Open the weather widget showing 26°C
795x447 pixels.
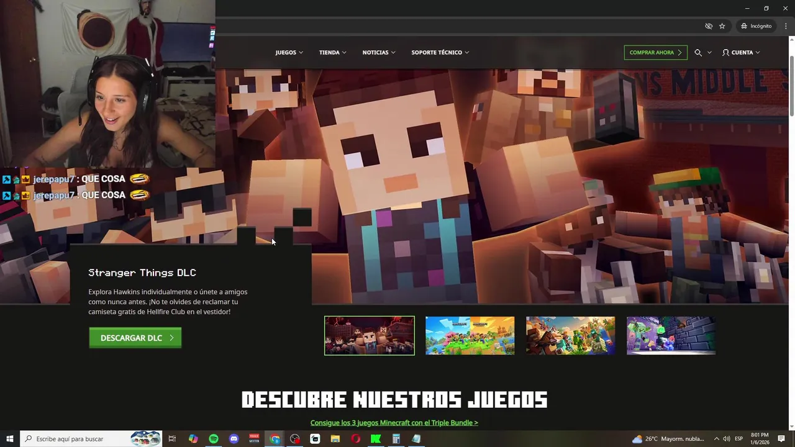pyautogui.click(x=668, y=439)
